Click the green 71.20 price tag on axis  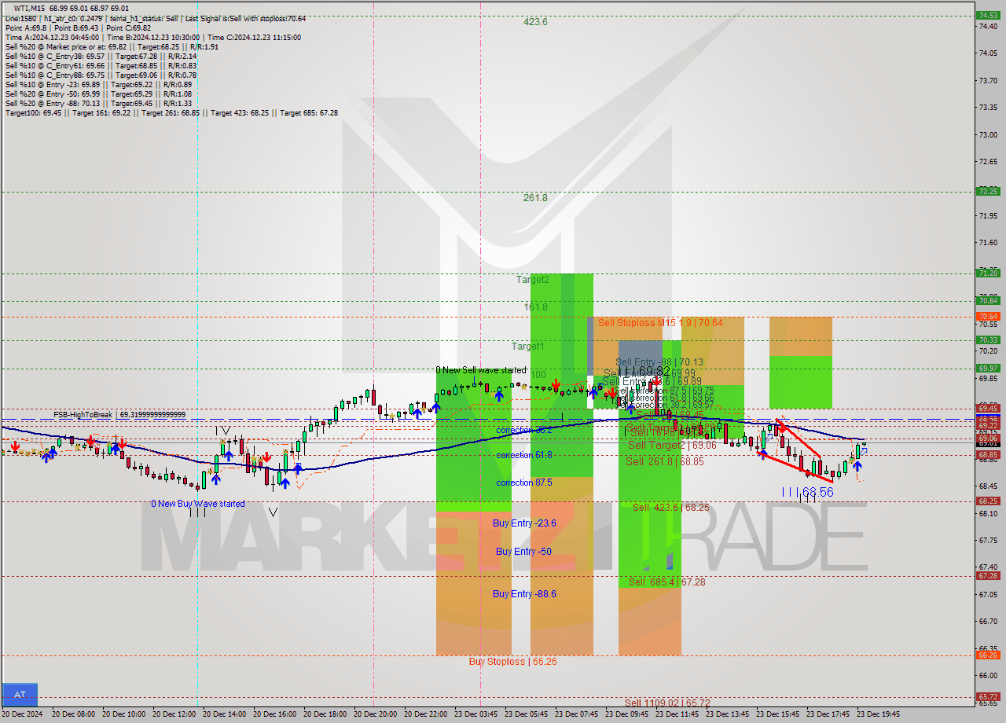[x=987, y=273]
